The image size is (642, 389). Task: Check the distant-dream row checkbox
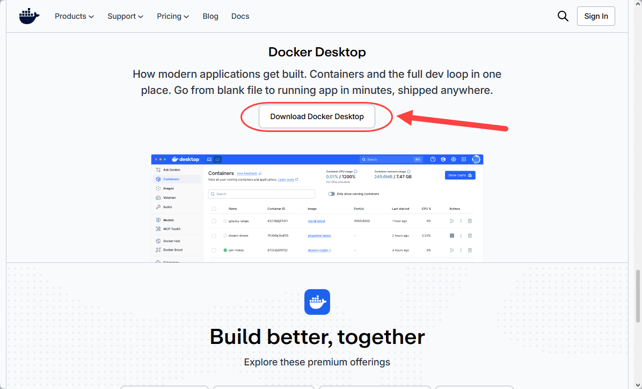(x=214, y=236)
